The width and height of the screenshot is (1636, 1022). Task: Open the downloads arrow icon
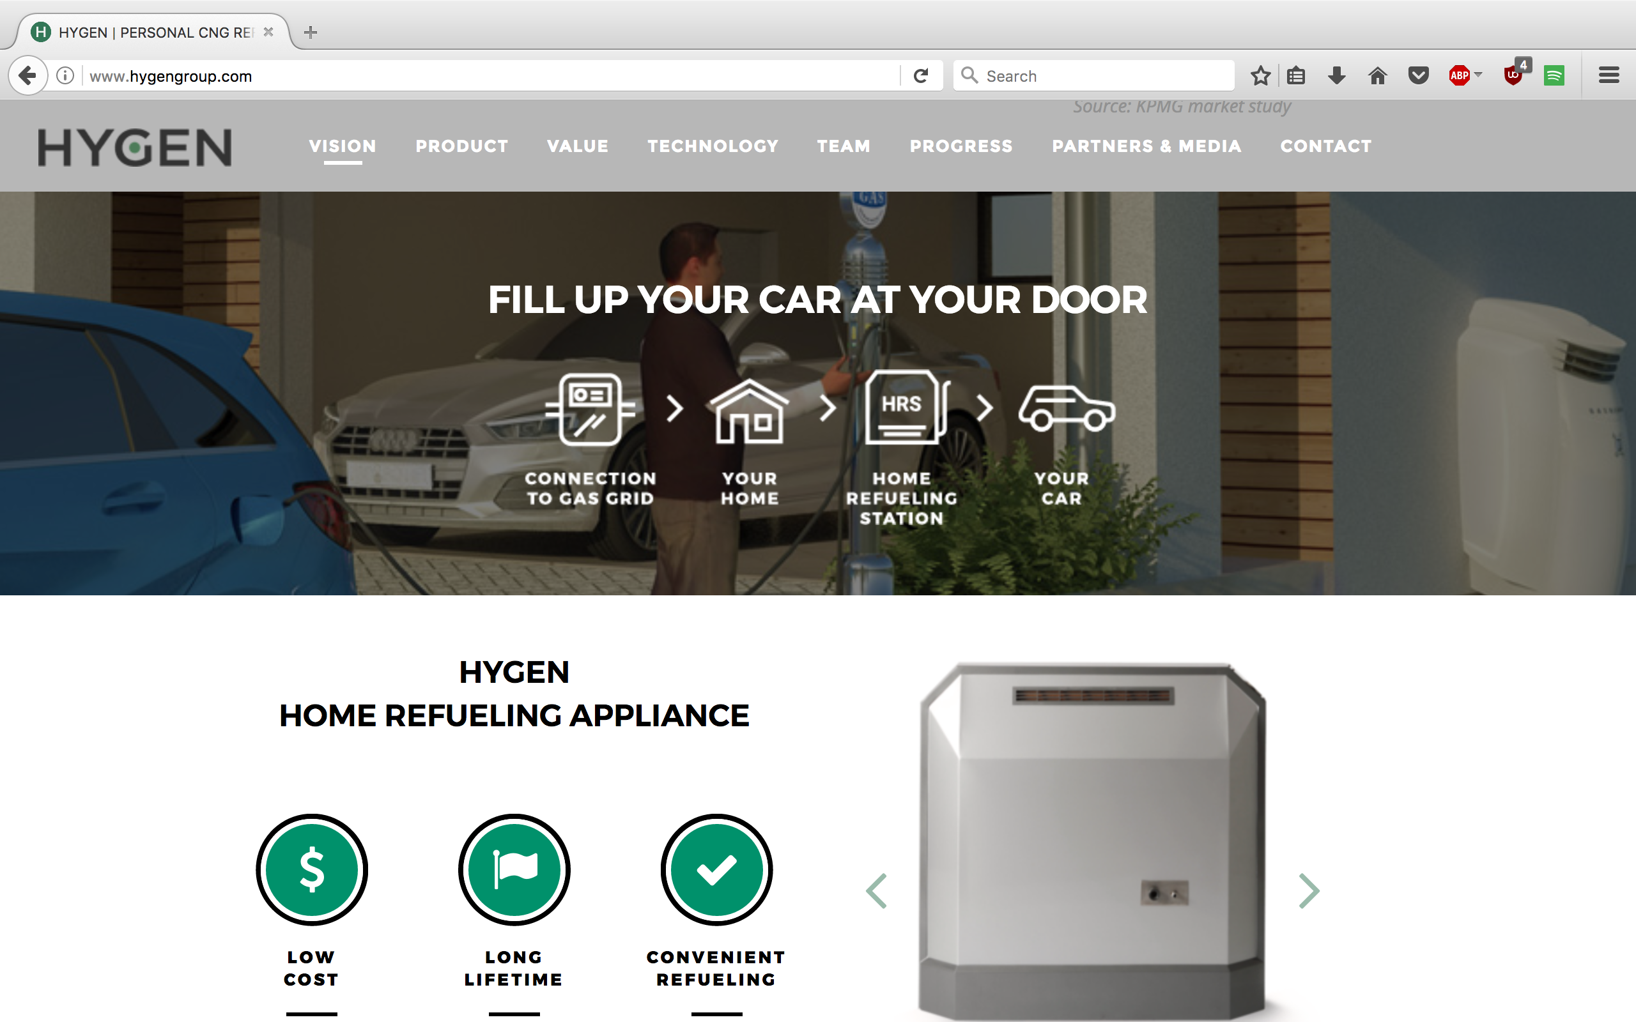click(1336, 76)
